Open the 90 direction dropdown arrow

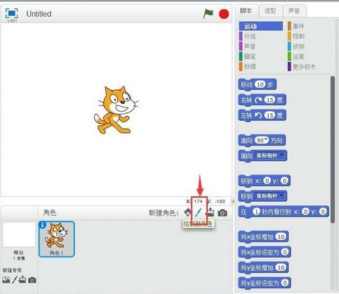266,140
